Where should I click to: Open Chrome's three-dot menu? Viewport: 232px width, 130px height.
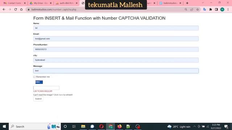coord(228,9)
